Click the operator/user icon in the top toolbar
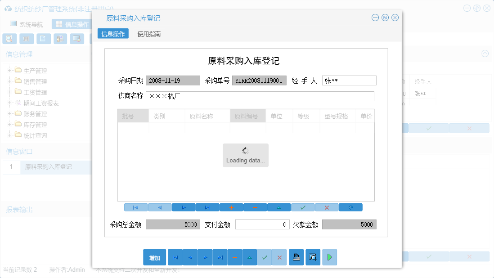494x278 pixels. click(60, 39)
